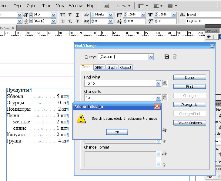Open Arrange Documents icon
The height and width of the screenshot is (181, 221).
(x=170, y=6)
